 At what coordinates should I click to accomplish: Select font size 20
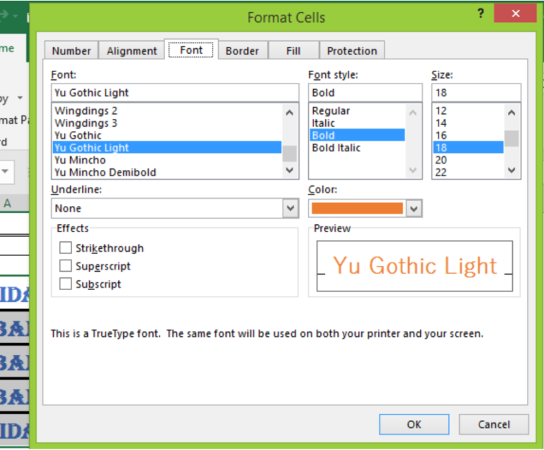click(x=441, y=160)
